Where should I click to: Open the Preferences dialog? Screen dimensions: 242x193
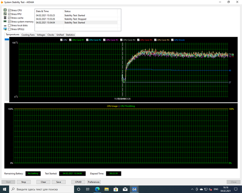point(93,182)
